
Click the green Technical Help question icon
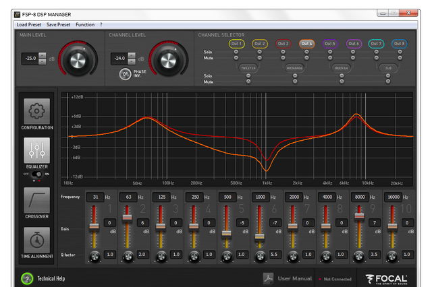[x=27, y=279]
